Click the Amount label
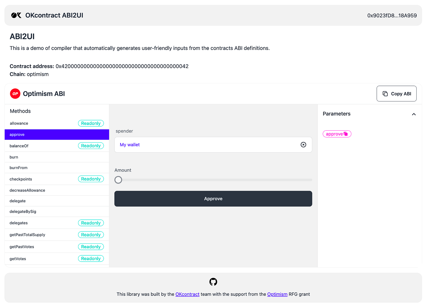 (123, 170)
